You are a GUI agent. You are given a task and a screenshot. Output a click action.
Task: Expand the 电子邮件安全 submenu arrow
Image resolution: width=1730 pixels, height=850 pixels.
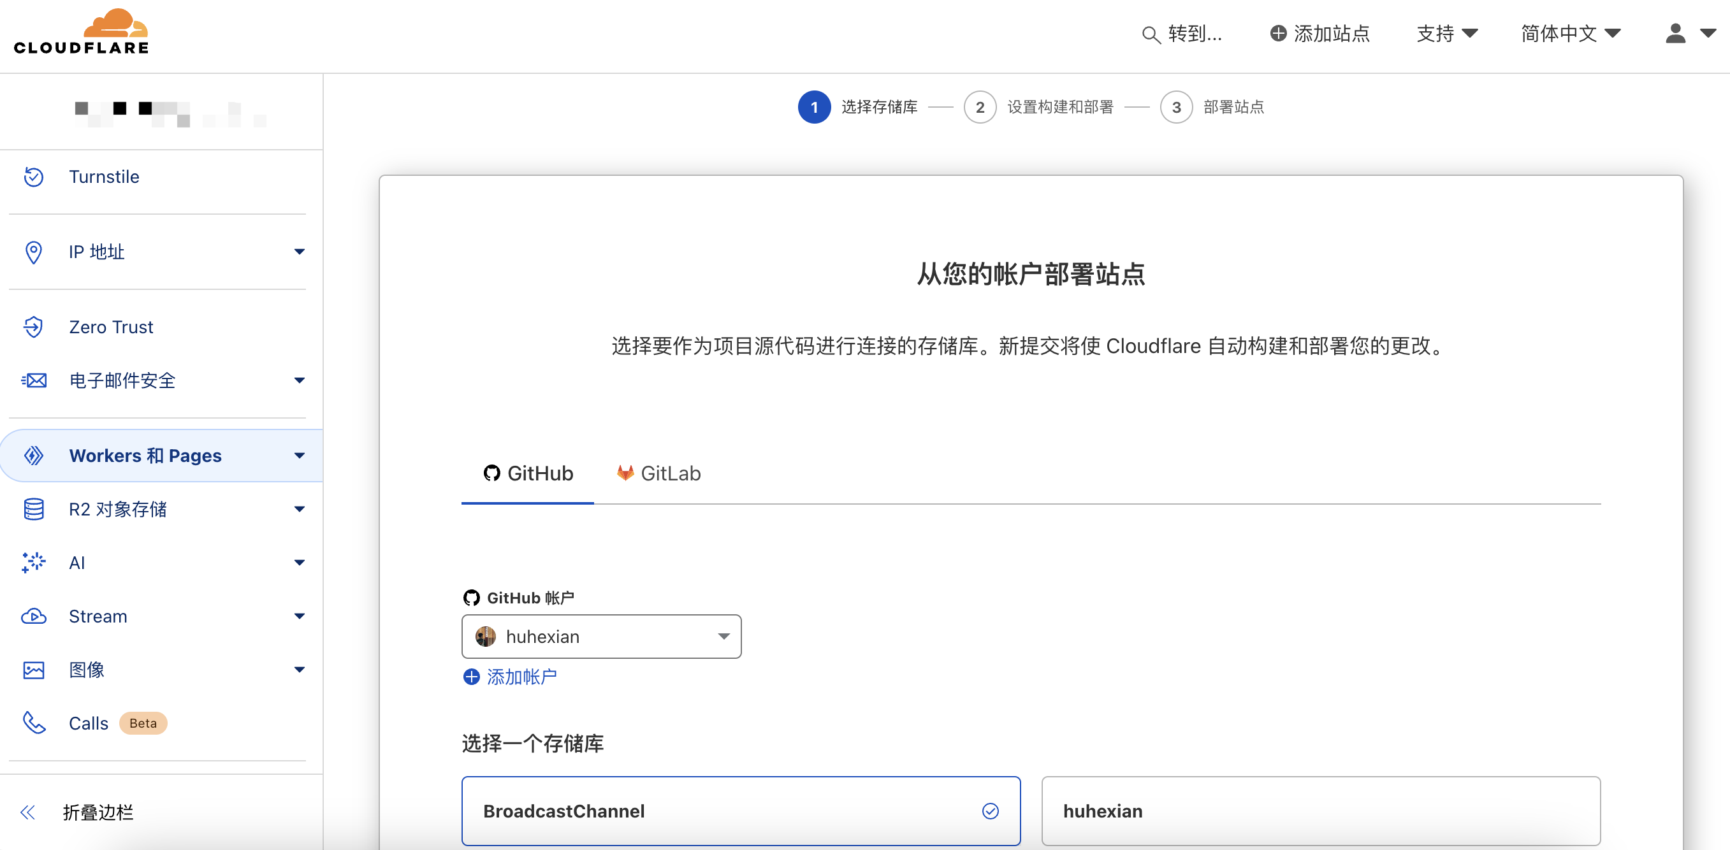point(300,380)
